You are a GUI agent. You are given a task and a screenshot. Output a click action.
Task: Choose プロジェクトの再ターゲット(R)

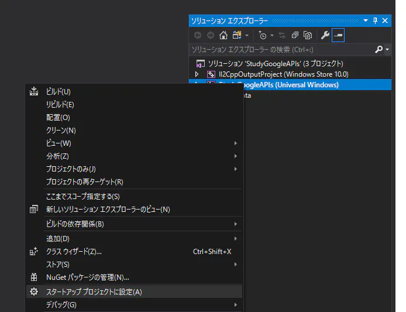pyautogui.click(x=134, y=182)
